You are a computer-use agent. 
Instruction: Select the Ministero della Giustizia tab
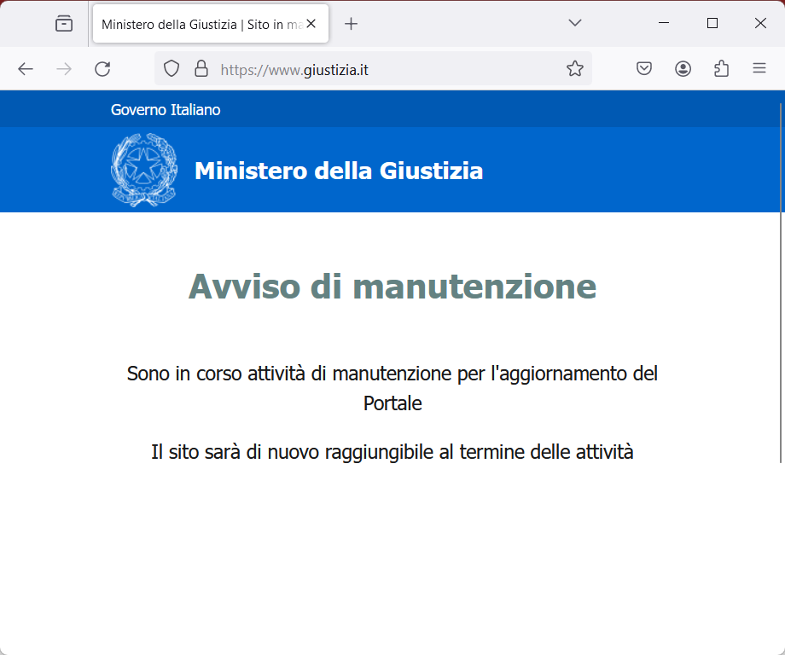[x=200, y=24]
